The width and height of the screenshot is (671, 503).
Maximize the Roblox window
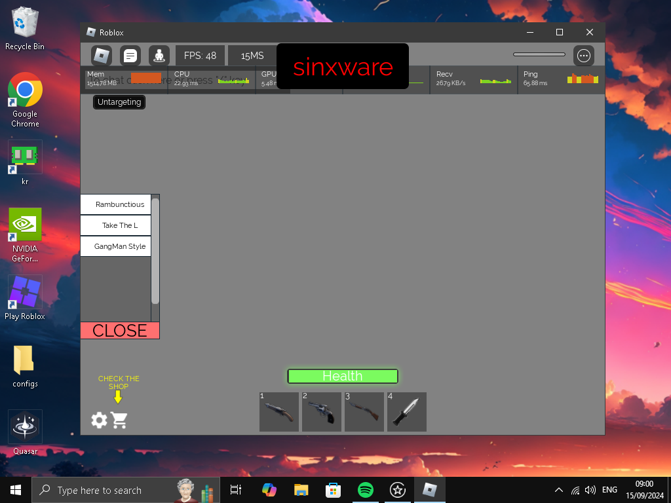(560, 33)
